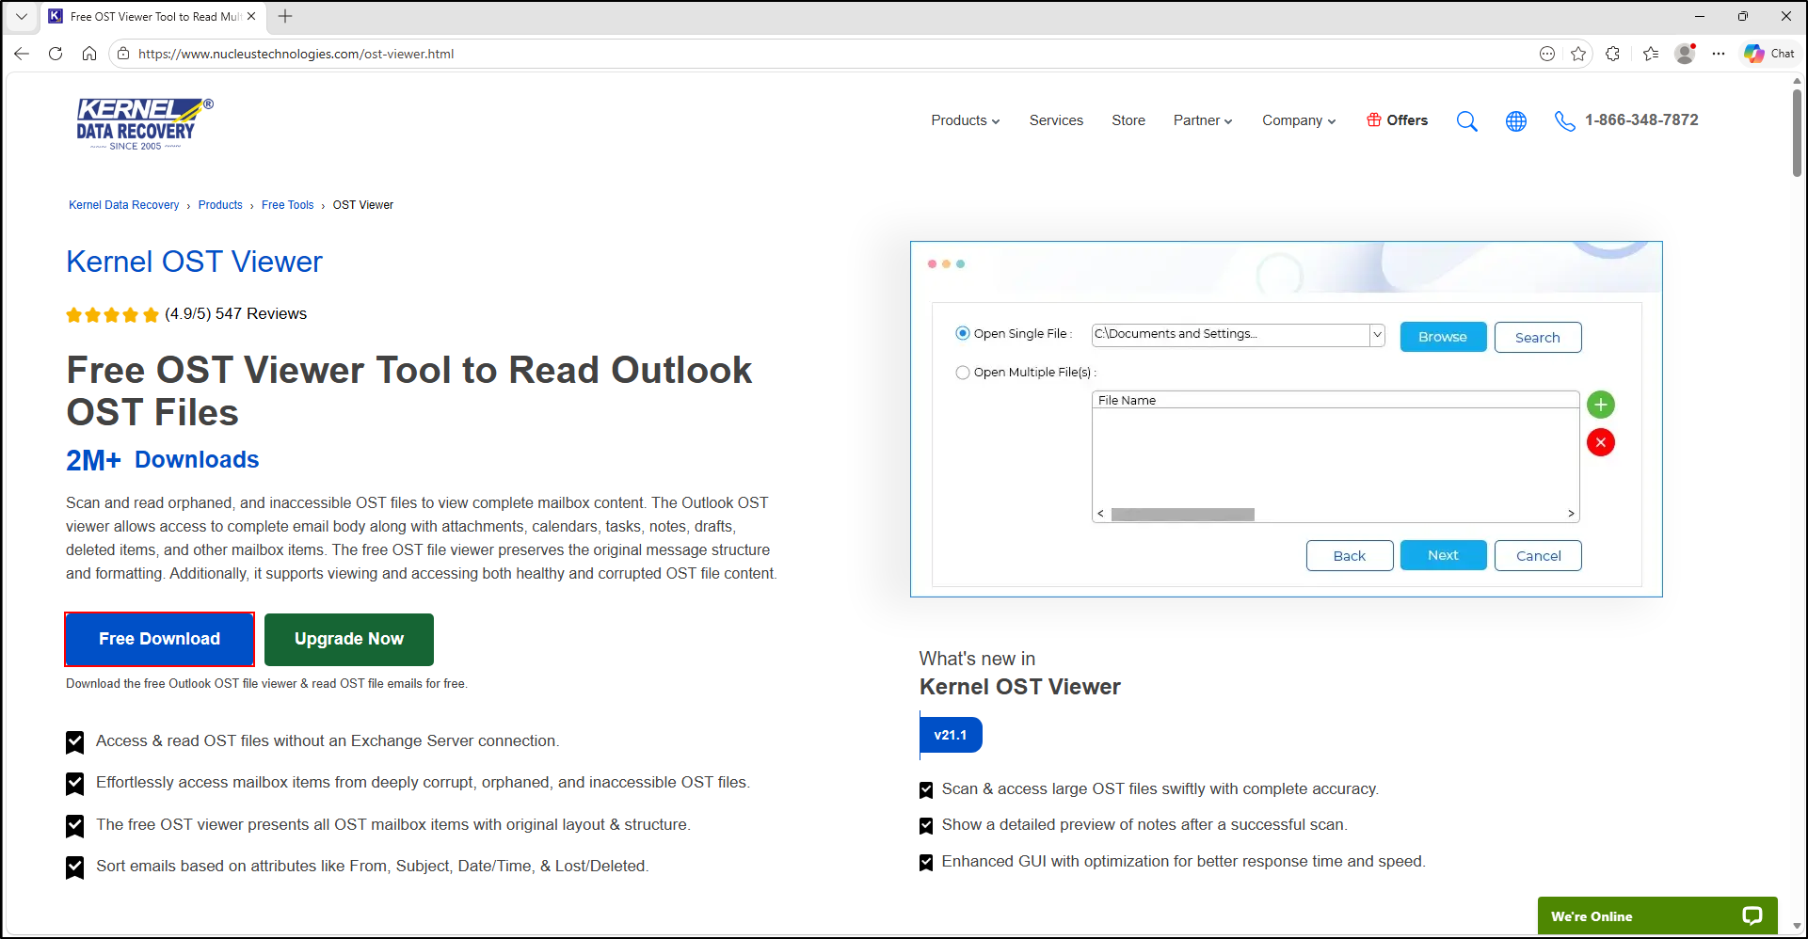1808x939 pixels.
Task: Add this page to favorites star icon
Action: 1578,54
